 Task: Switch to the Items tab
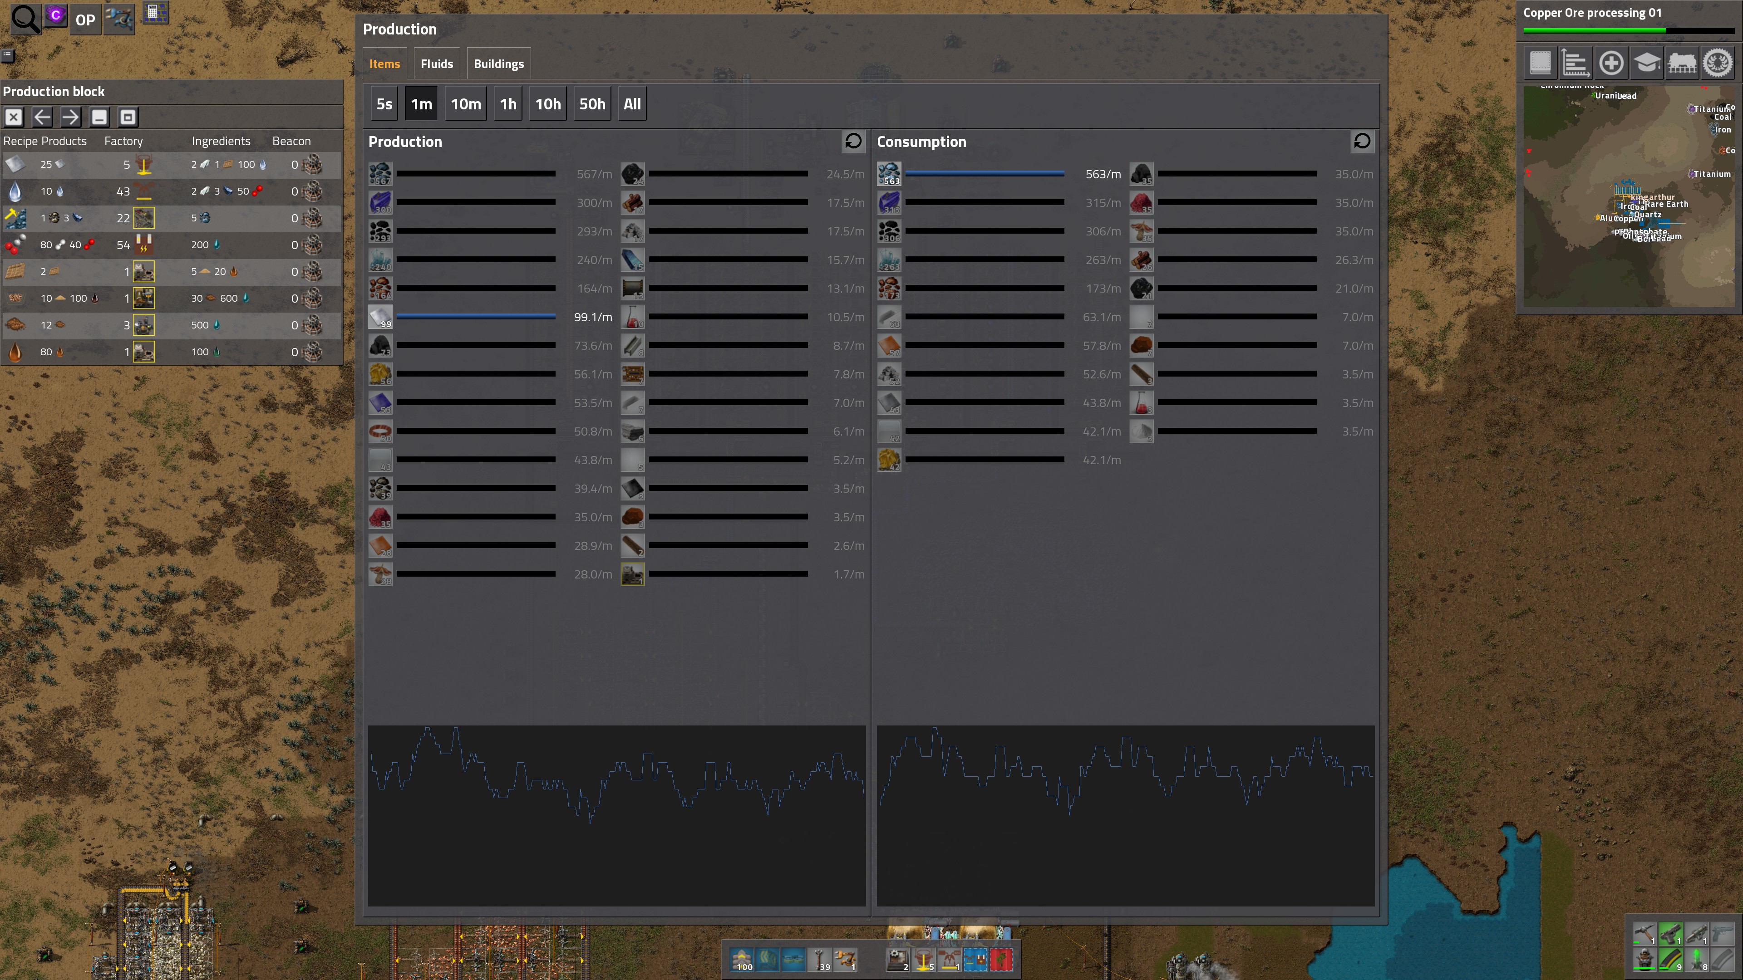tap(384, 64)
